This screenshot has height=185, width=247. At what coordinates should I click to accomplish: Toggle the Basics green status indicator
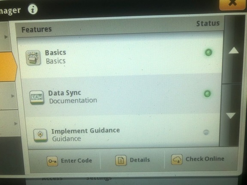click(x=208, y=52)
